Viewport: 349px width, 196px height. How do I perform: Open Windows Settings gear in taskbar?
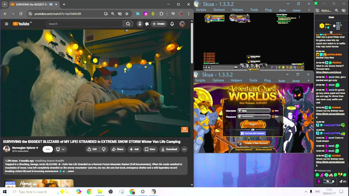(143, 192)
